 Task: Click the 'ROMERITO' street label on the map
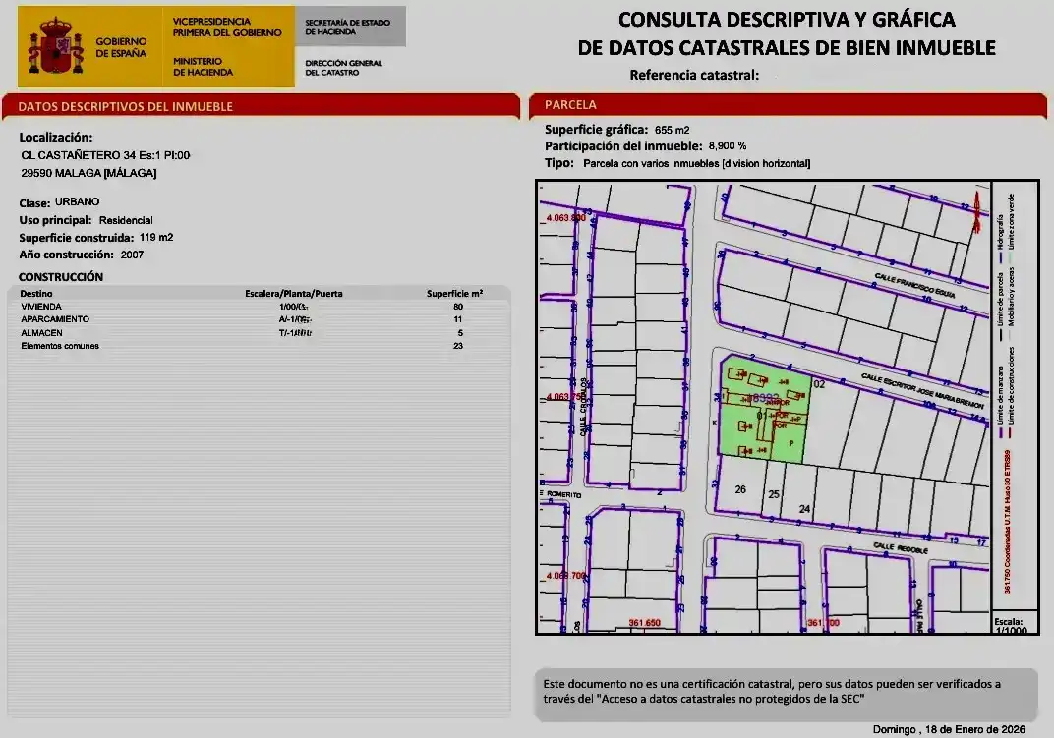[x=562, y=494]
